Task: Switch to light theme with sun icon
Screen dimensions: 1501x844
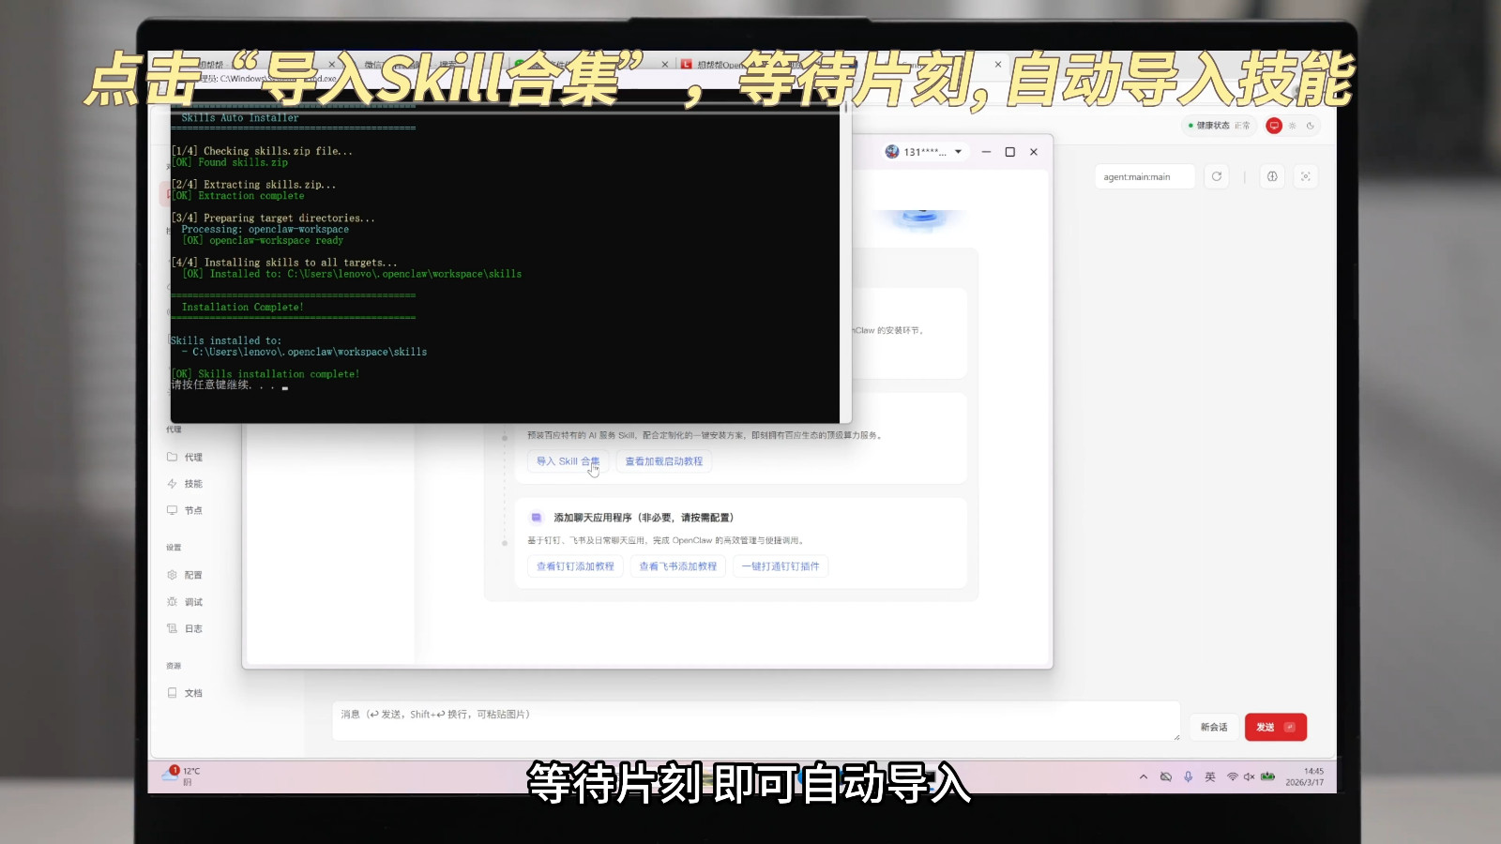Action: [1292, 126]
